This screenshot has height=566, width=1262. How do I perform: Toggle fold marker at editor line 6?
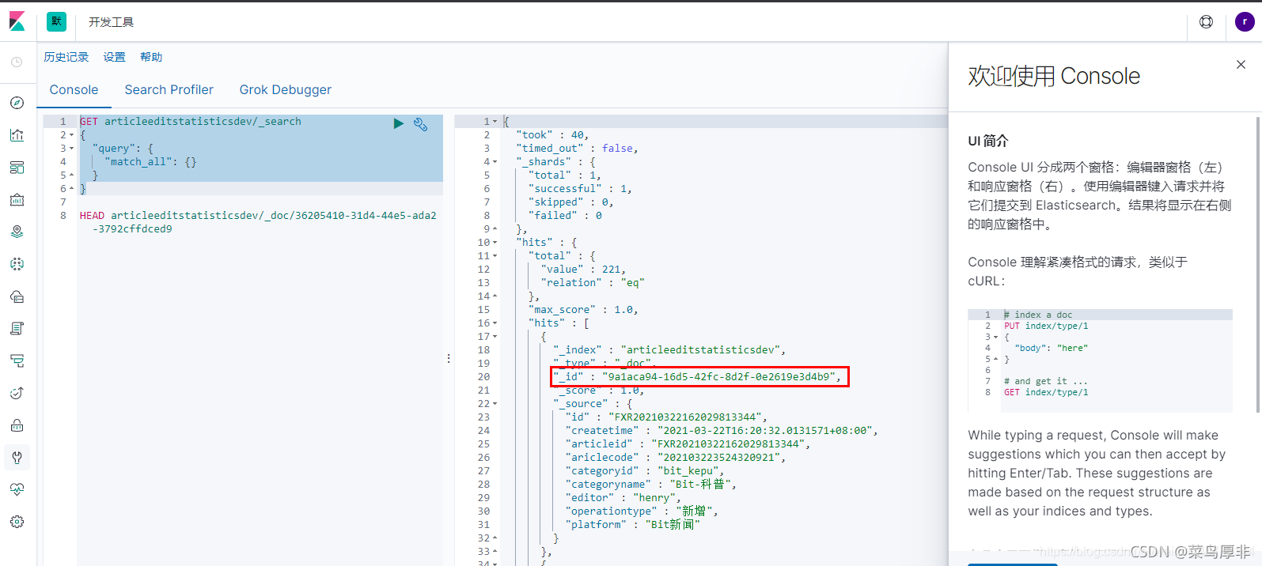71,189
